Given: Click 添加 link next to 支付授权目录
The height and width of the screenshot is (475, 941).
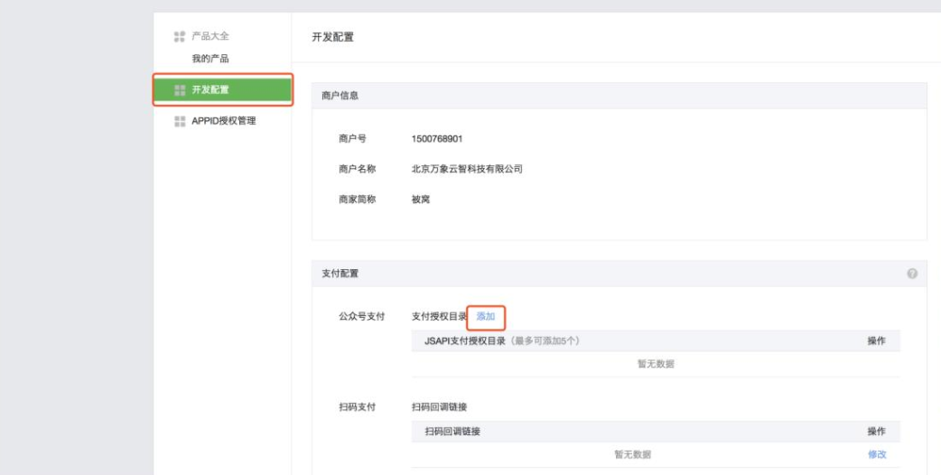Looking at the screenshot, I should pyautogui.click(x=486, y=316).
